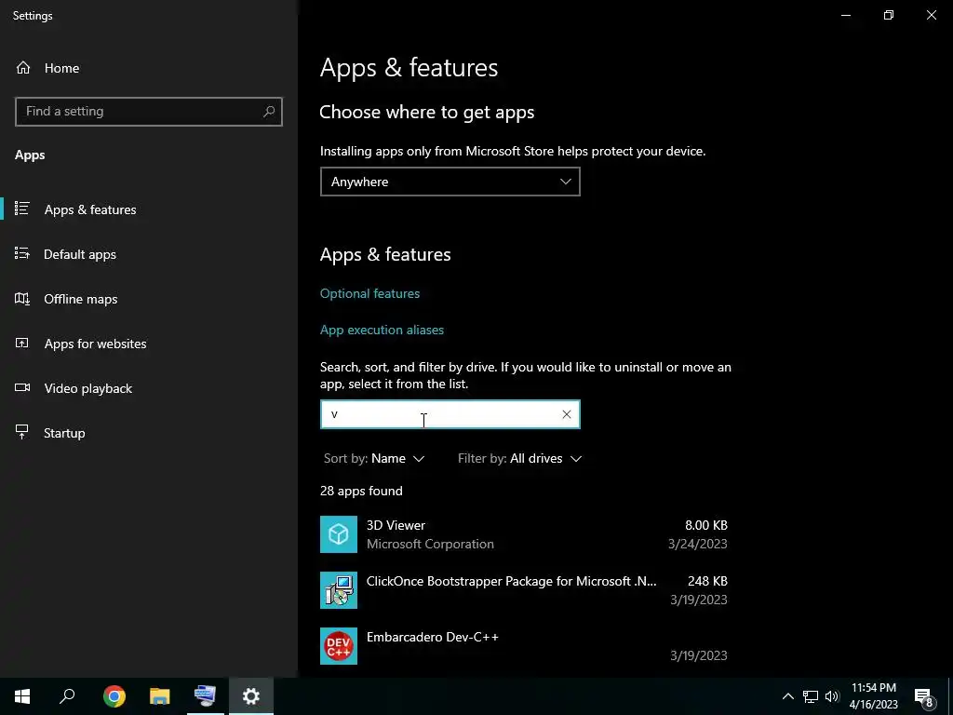Select Embarcadero Dev-C++ entry text
Image resolution: width=953 pixels, height=715 pixels.
coord(432,637)
